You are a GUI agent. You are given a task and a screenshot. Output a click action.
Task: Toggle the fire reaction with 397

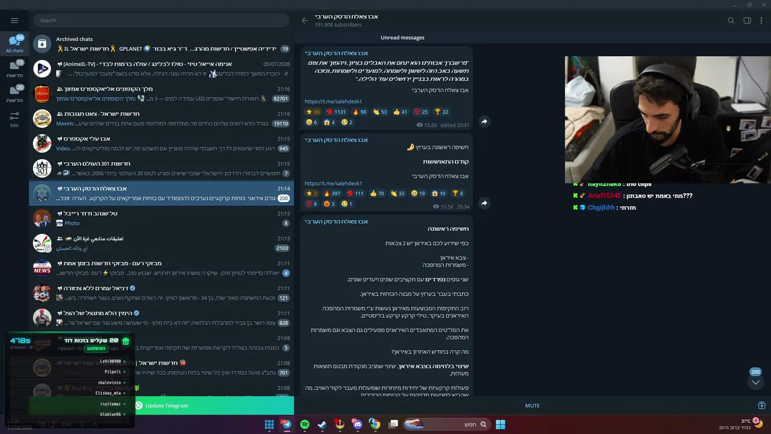pyautogui.click(x=332, y=193)
